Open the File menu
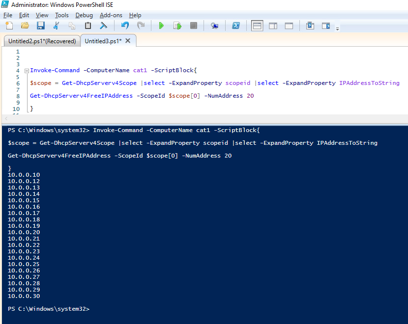The width and height of the screenshot is (408, 324). tap(8, 15)
